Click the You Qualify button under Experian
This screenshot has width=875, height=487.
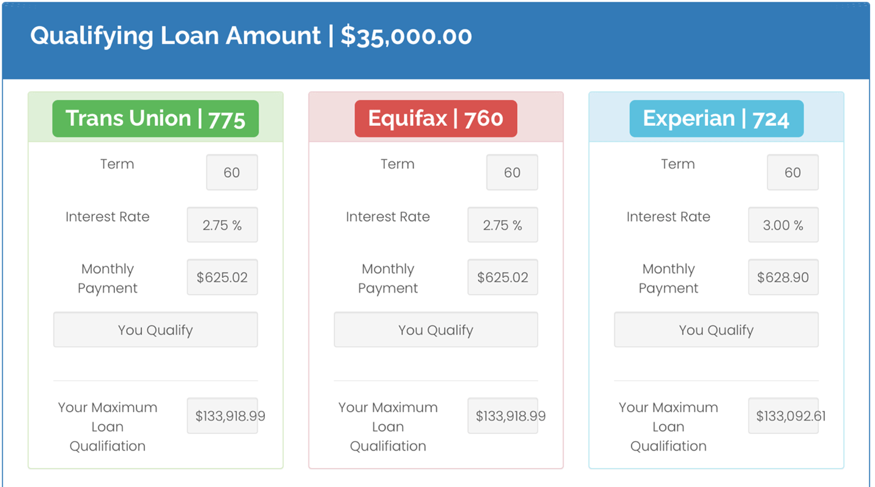(716, 329)
